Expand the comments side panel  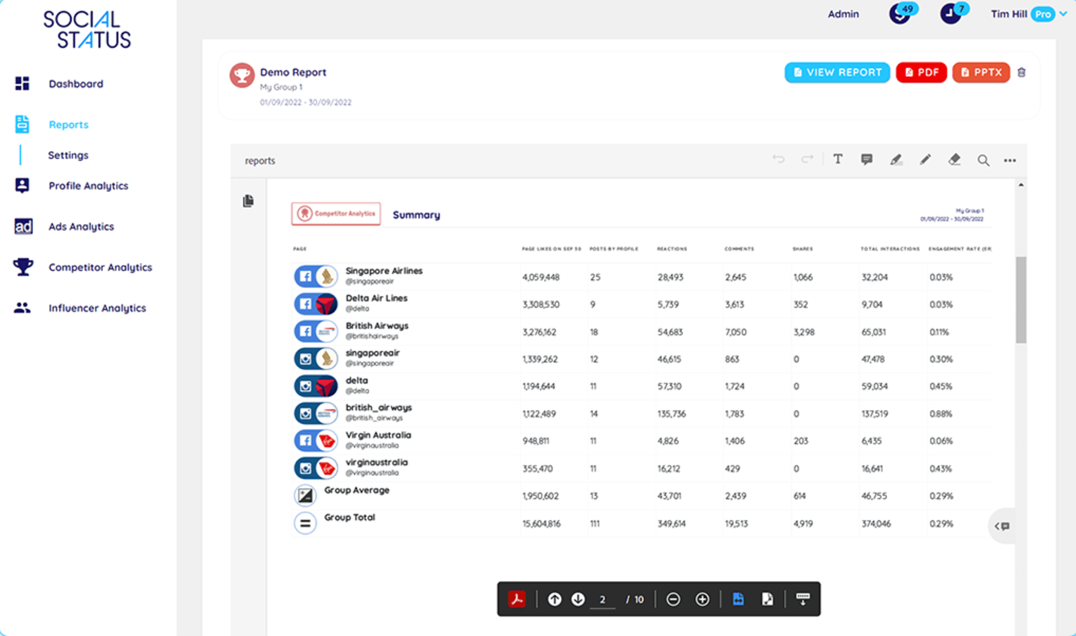(1002, 526)
